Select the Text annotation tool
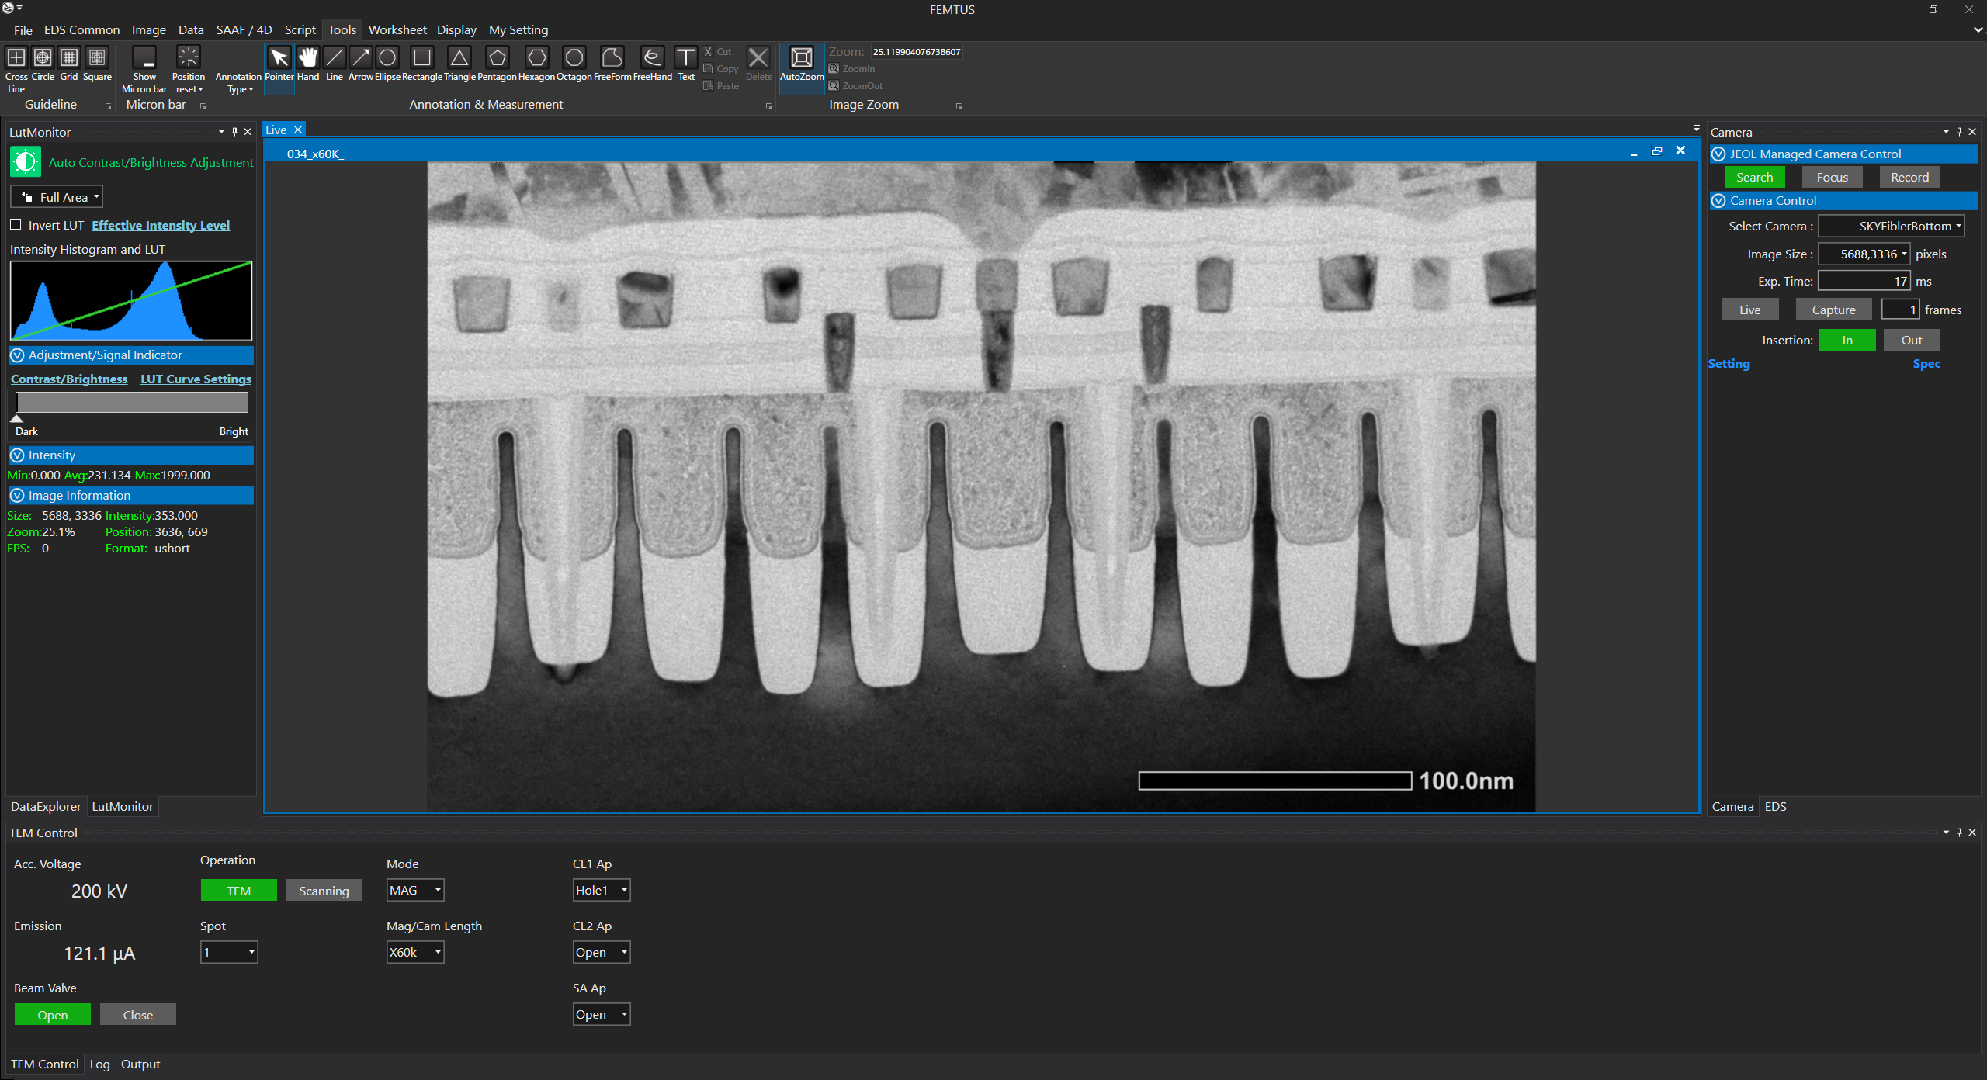The height and width of the screenshot is (1080, 1987). [x=686, y=59]
